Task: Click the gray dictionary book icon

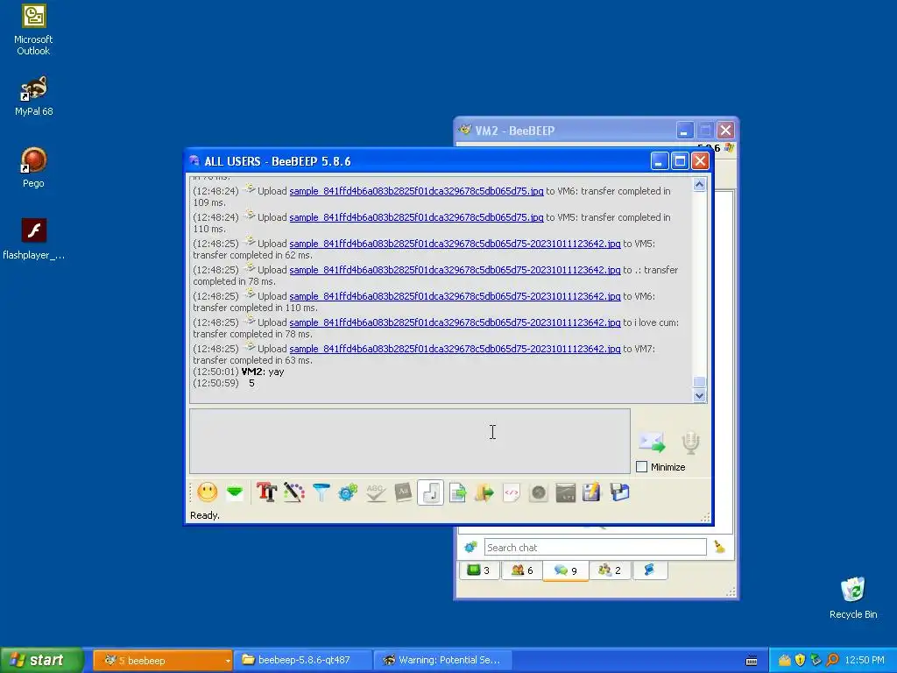Action: coord(403,492)
